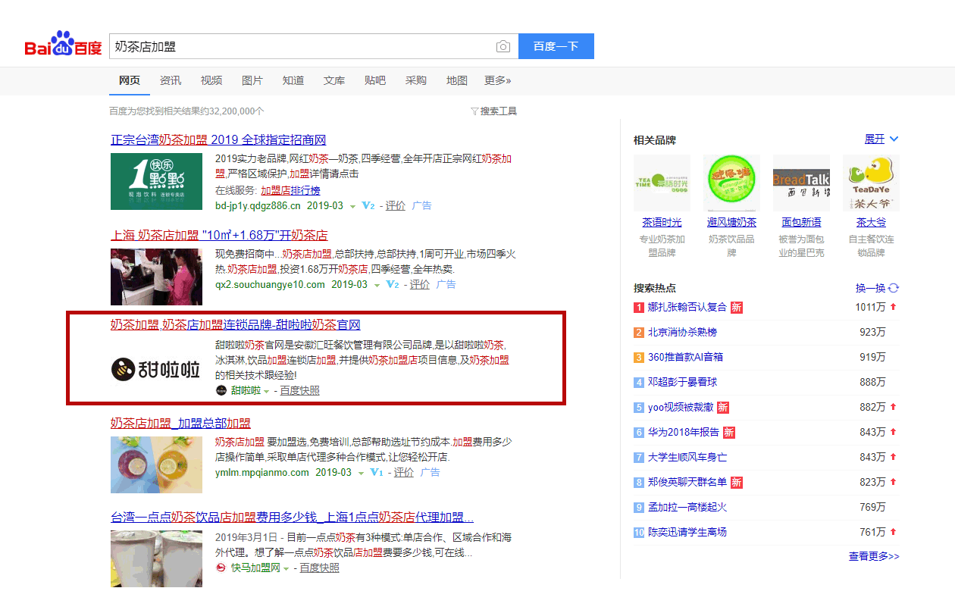
Task: Click the V2 verification badge for bd-jp1y.qdgz886.cn
Action: tap(369, 206)
